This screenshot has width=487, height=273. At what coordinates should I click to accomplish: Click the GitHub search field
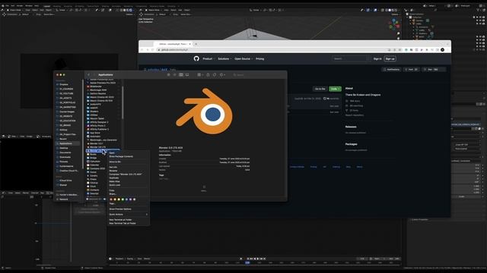pyautogui.click(x=351, y=58)
